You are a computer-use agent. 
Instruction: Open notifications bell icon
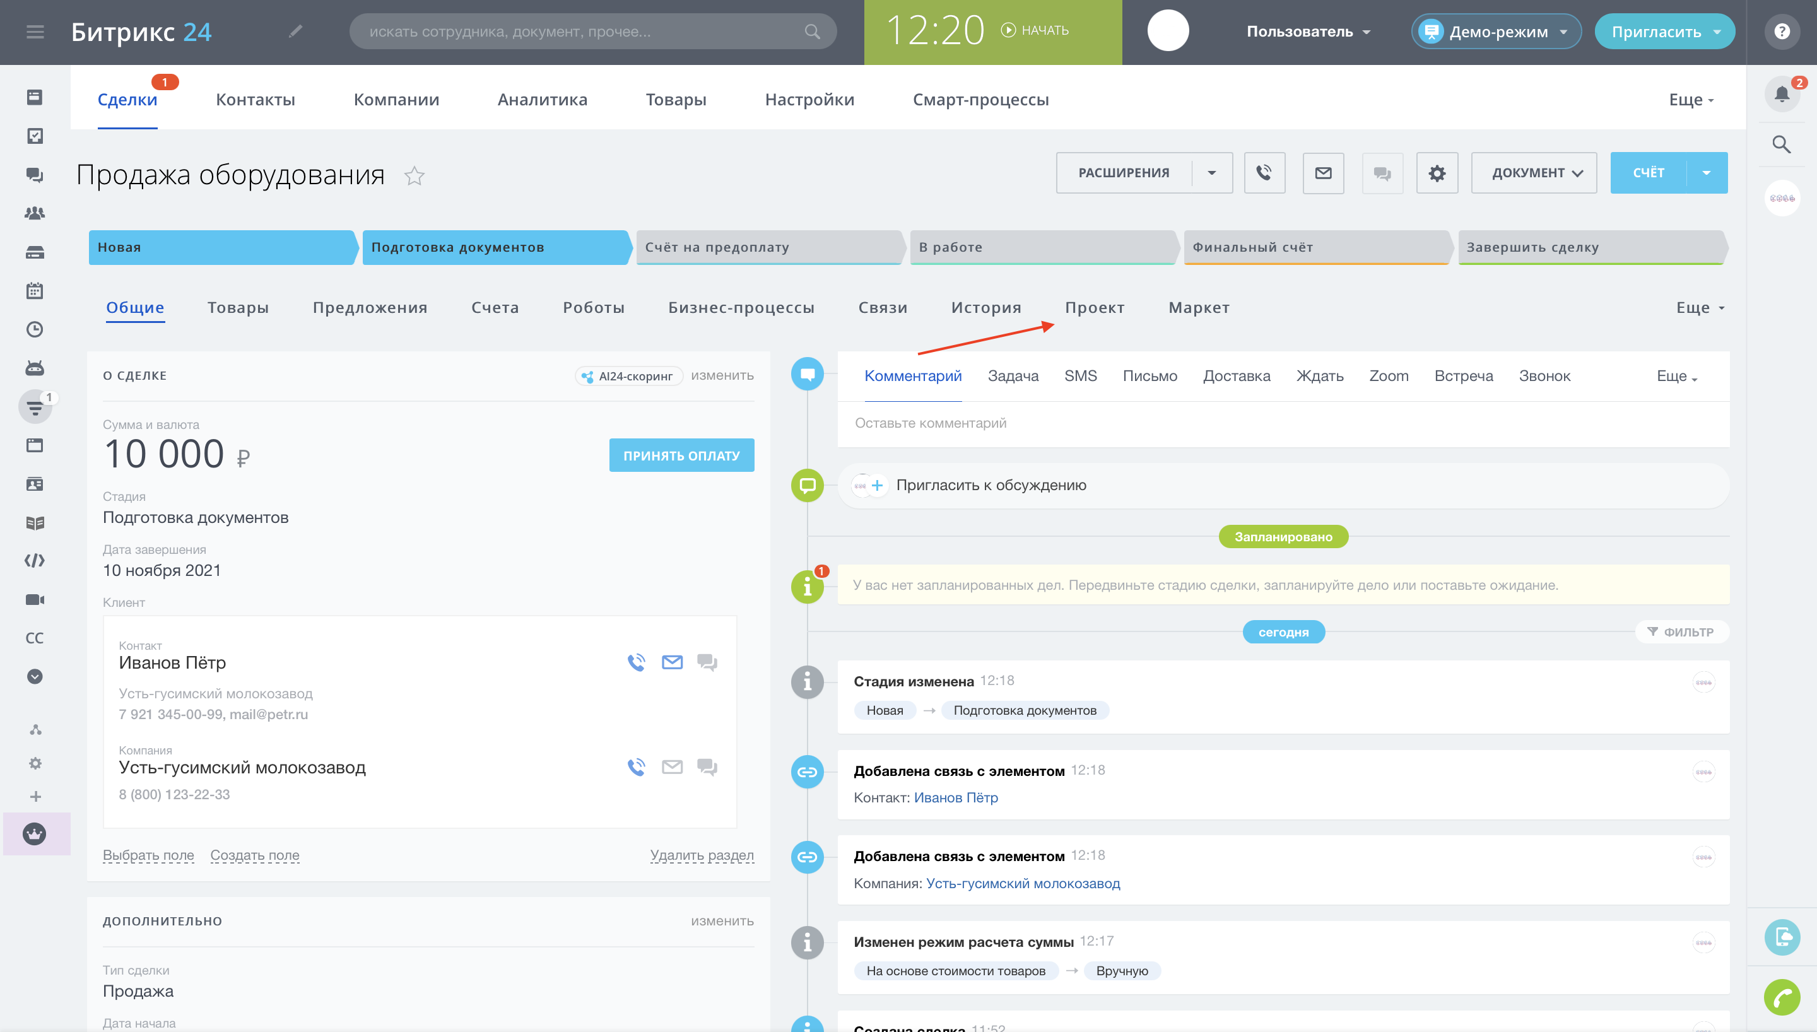click(x=1782, y=94)
